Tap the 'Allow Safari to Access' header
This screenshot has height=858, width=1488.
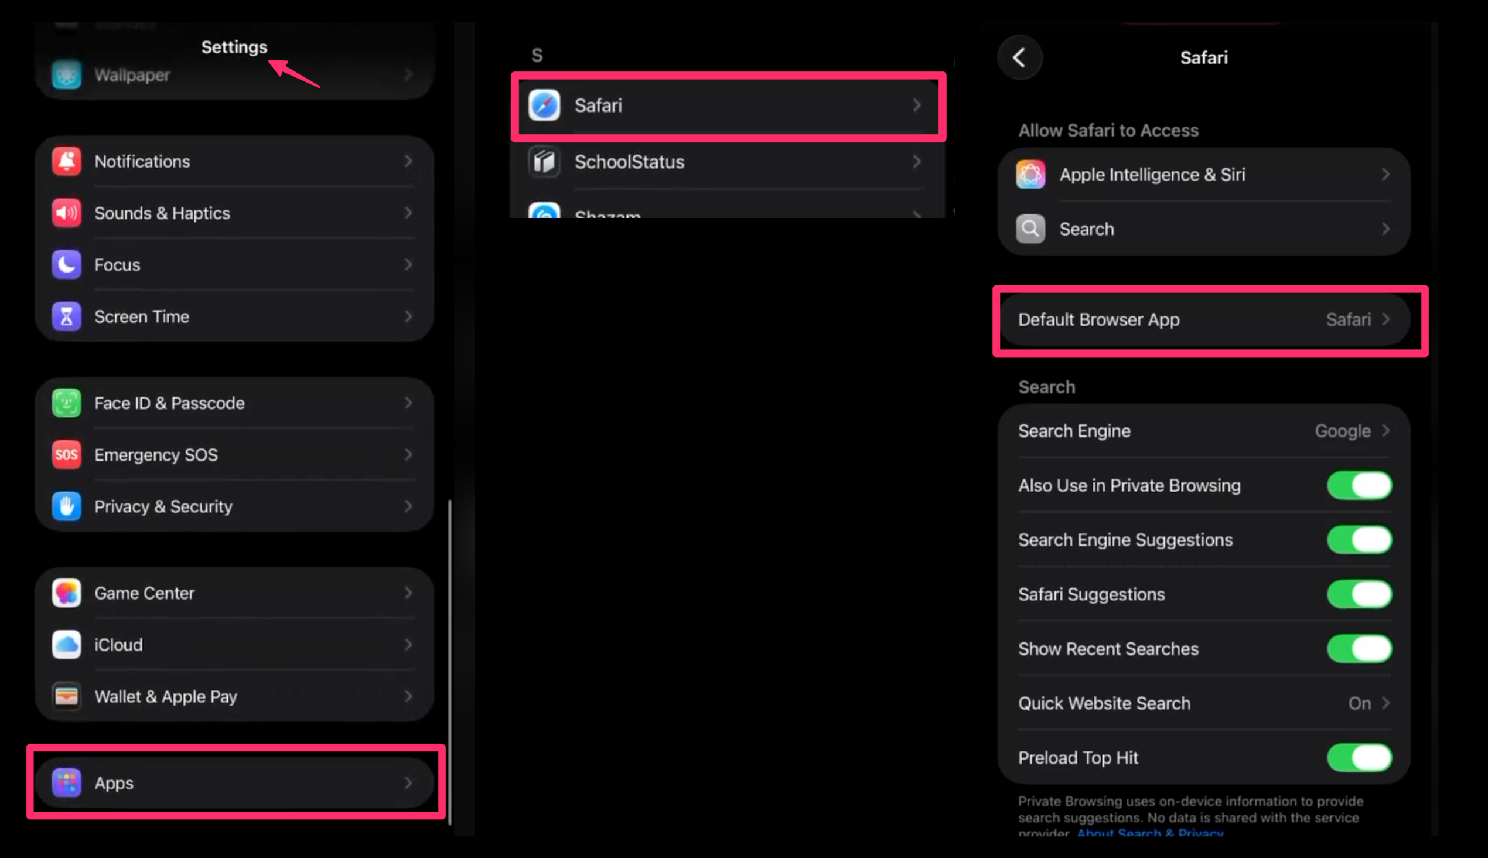(1108, 130)
